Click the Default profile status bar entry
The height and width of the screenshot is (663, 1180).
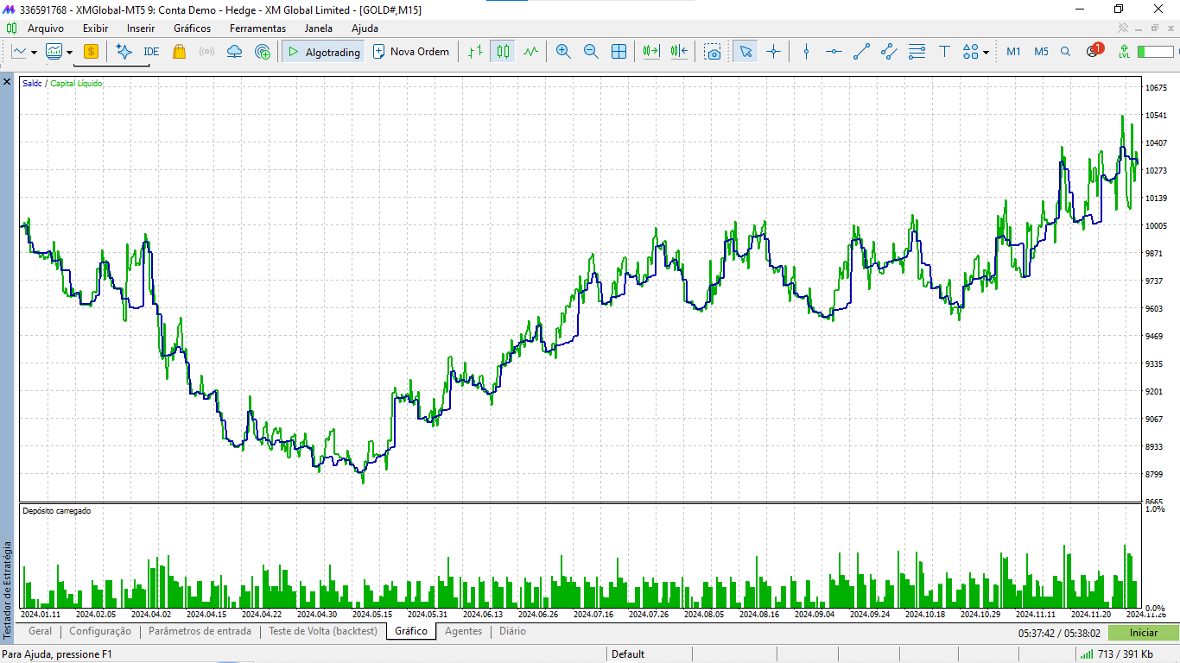(628, 654)
